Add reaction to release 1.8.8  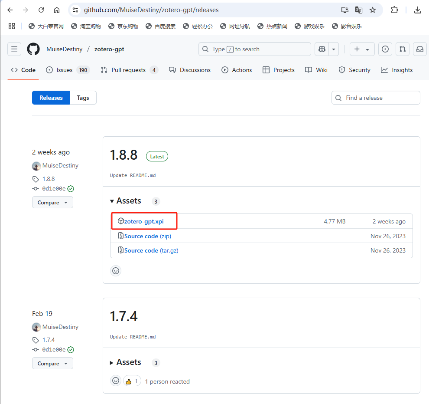[x=116, y=271]
